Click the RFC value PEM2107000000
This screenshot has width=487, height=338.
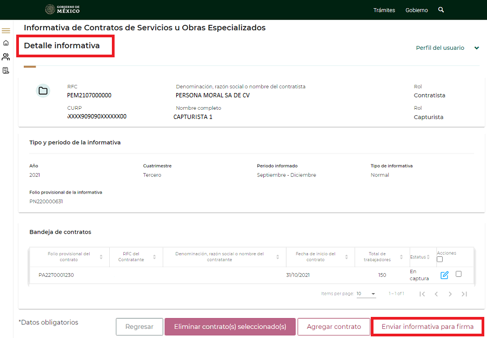89,95
